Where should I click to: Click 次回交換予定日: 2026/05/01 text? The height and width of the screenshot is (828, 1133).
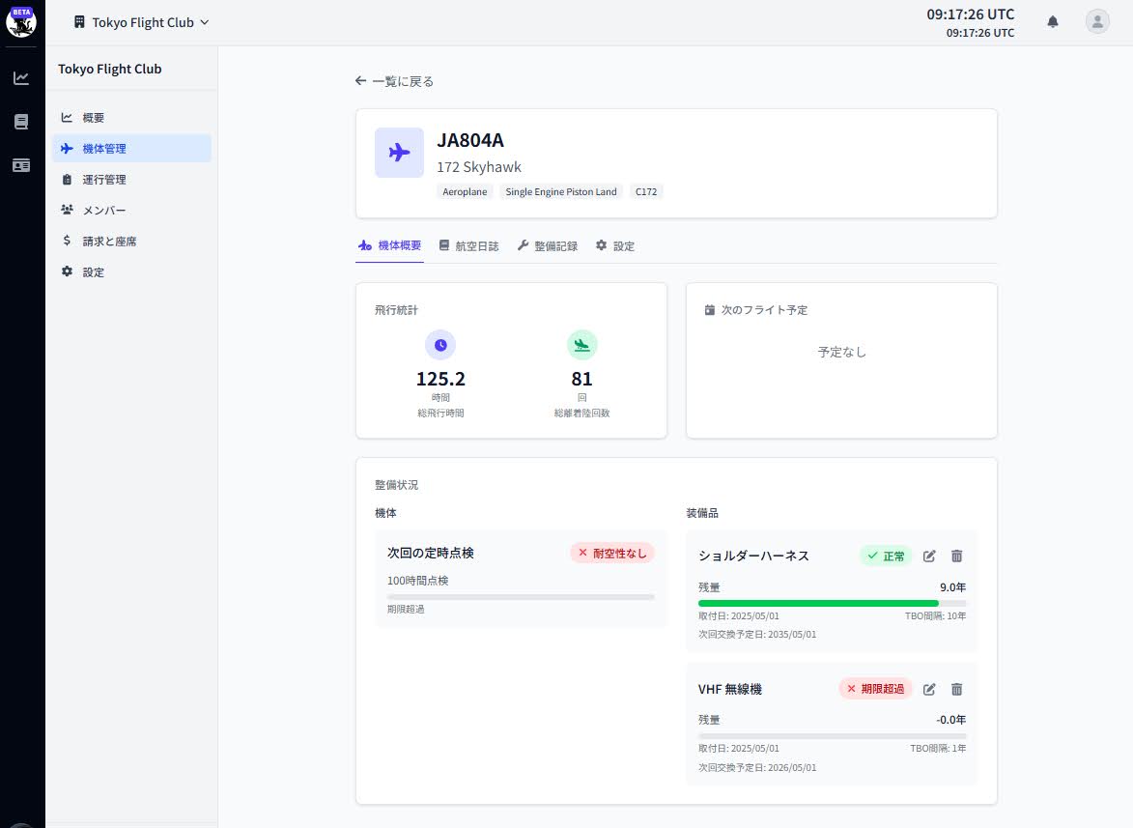tap(757, 767)
